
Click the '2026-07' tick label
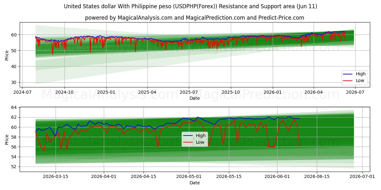click(355, 92)
